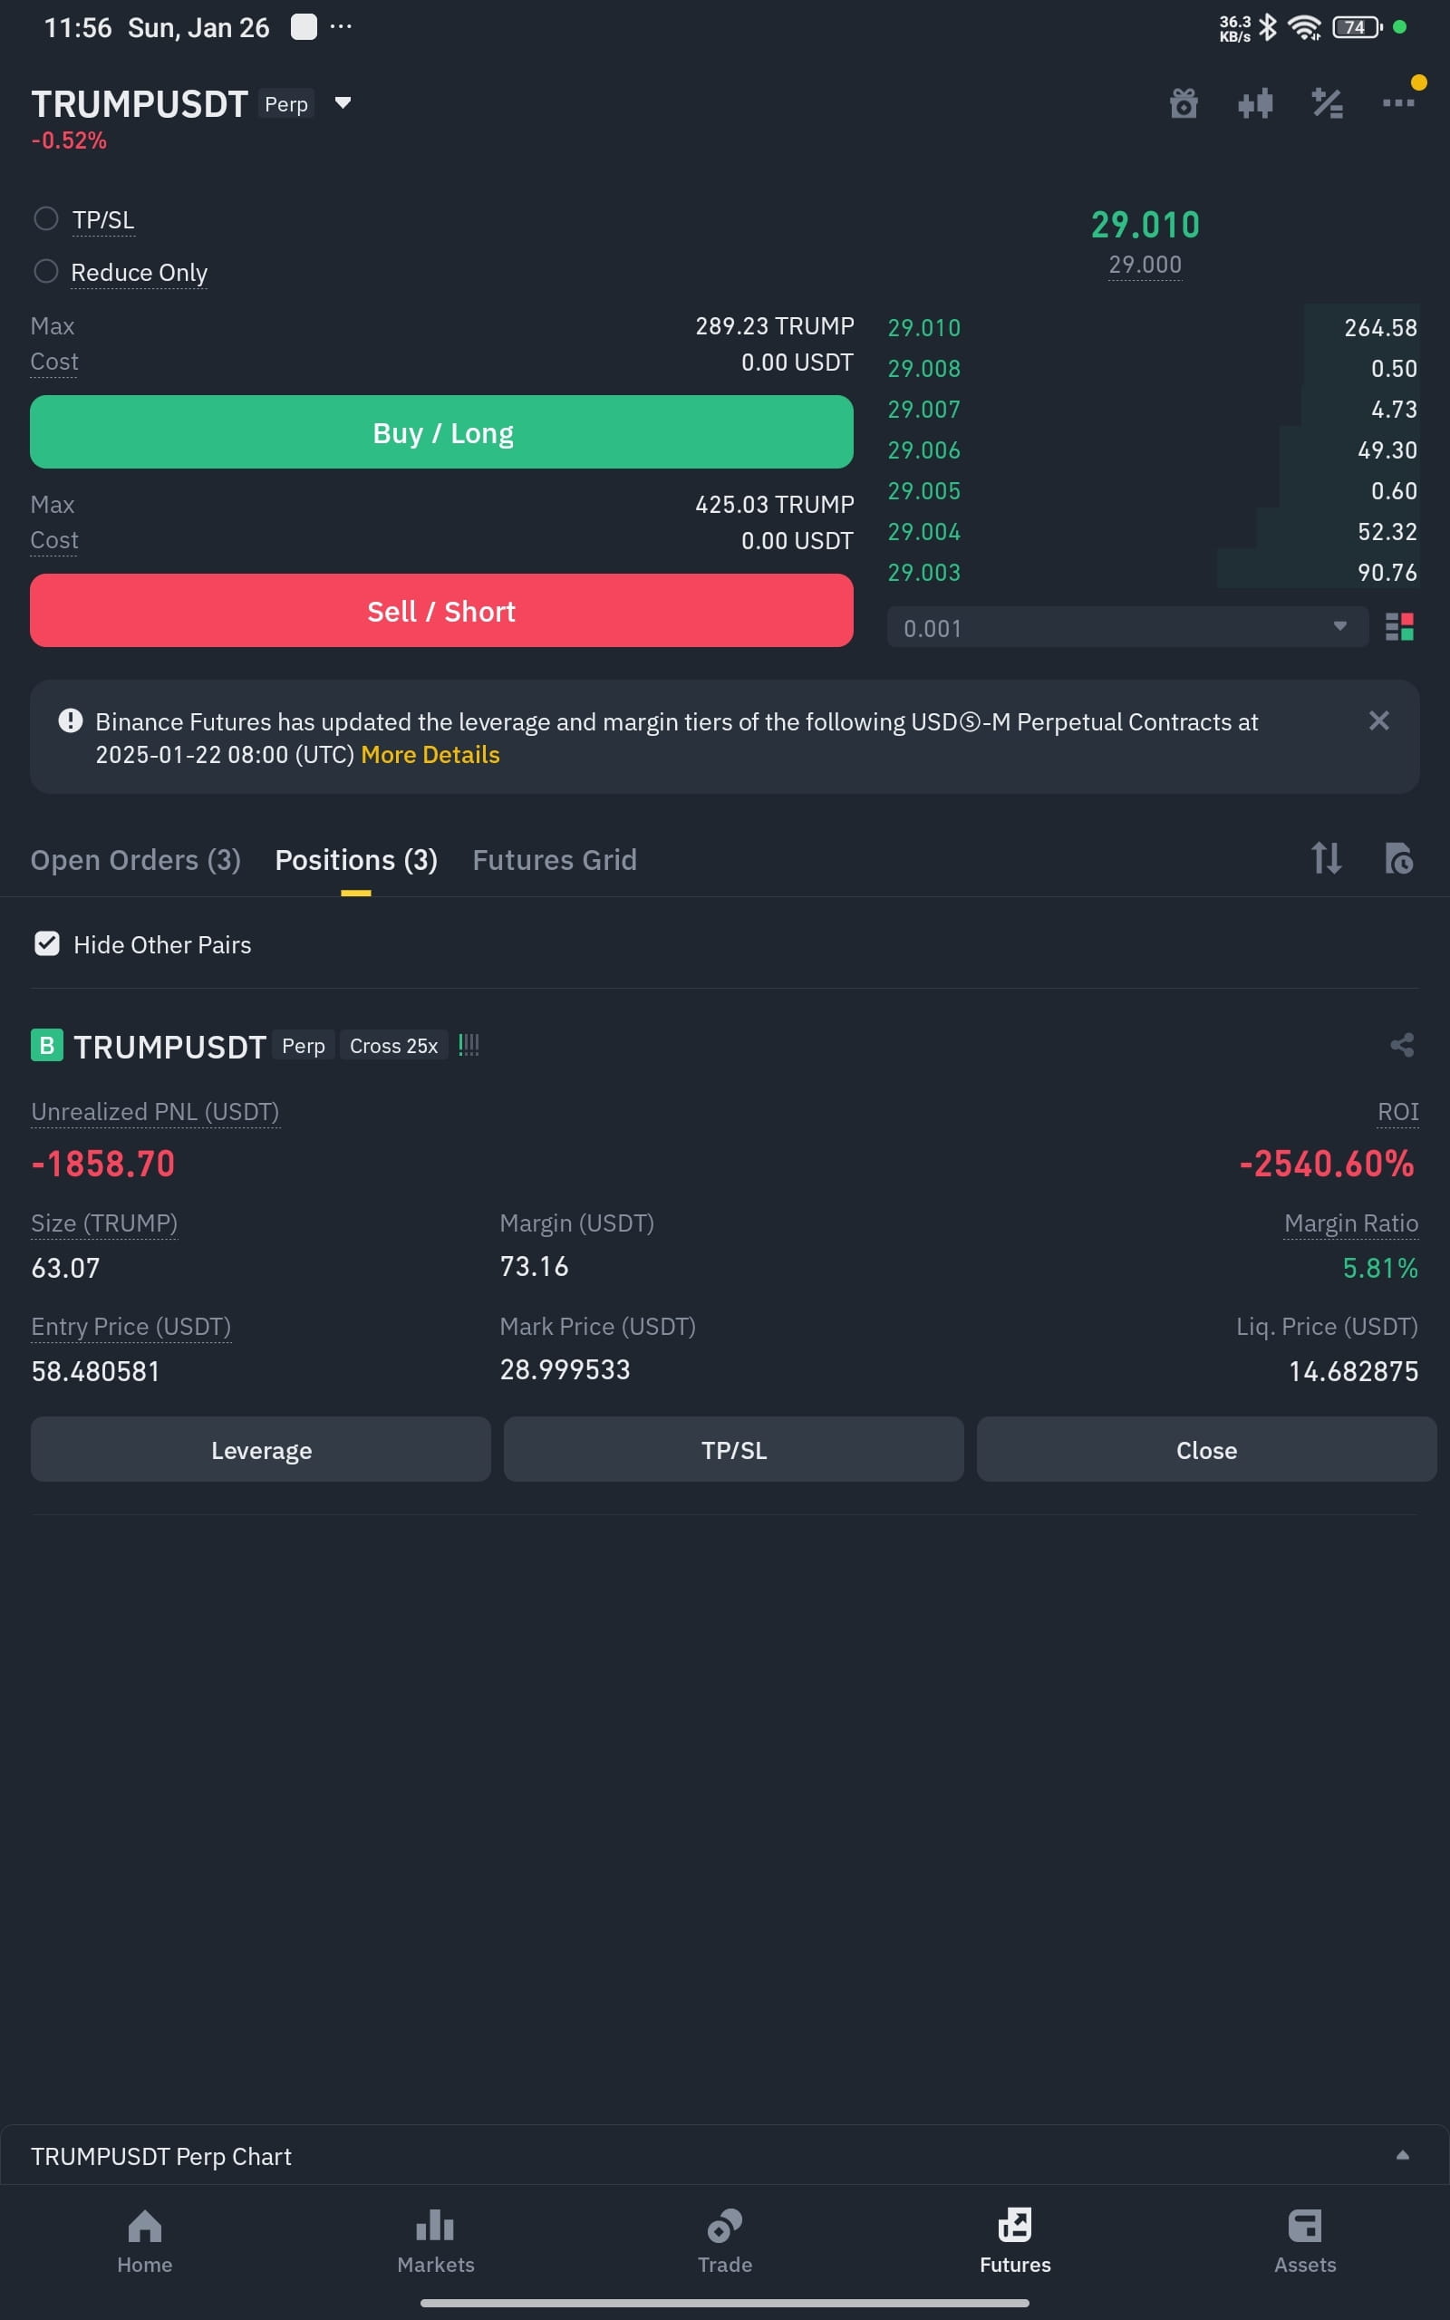
Task: Tap the TRUMPUSDT position title
Action: 169,1046
